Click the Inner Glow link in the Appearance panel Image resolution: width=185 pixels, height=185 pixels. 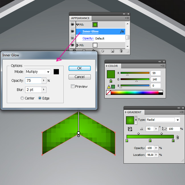(x=91, y=31)
